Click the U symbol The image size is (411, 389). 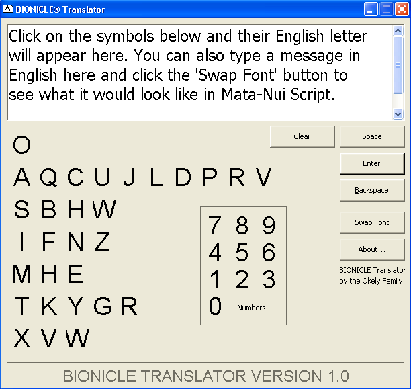(102, 177)
